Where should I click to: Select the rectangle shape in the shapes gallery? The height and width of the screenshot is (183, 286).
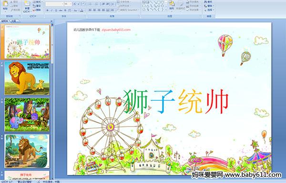pyautogui.click(x=159, y=2)
